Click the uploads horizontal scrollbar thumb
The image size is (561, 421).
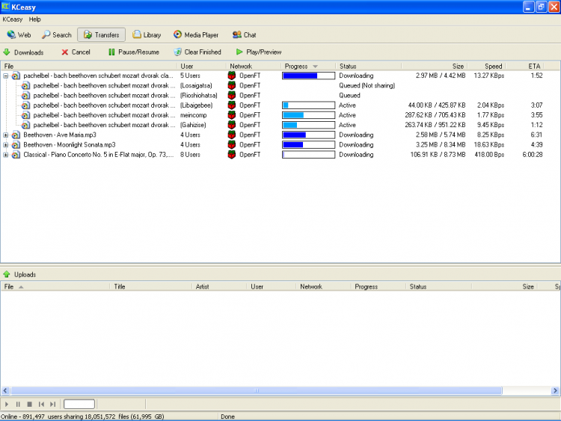pyautogui.click(x=257, y=390)
